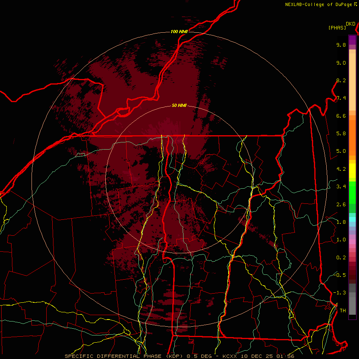Click the pink segment of the color bar

(352, 242)
